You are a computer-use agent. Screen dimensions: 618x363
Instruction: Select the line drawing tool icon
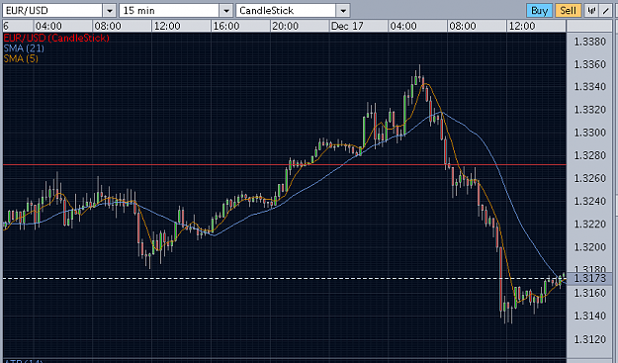(606, 10)
